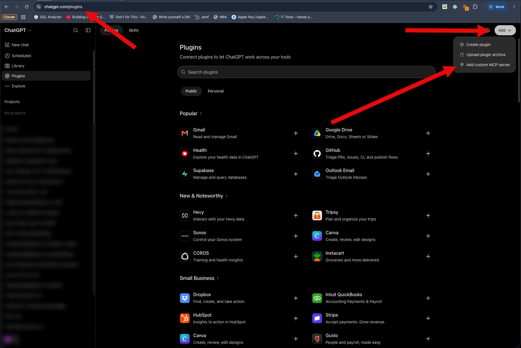Viewport: 521px width, 348px height.
Task: Click the Gusto plugin icon
Action: [317, 339]
